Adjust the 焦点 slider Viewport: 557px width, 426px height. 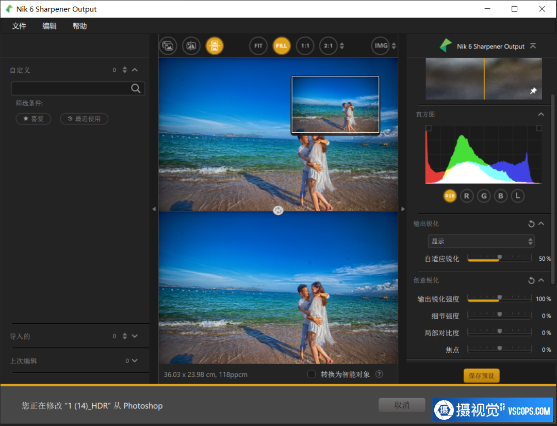point(499,350)
